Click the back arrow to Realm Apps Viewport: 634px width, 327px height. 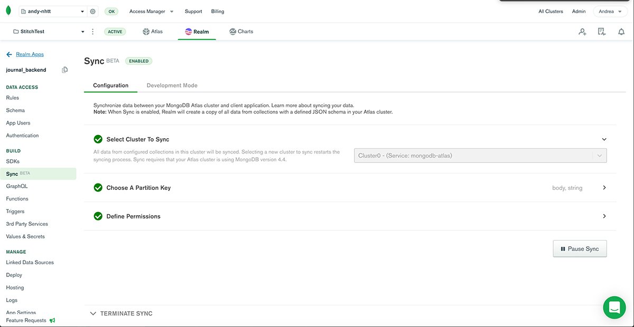pos(9,54)
